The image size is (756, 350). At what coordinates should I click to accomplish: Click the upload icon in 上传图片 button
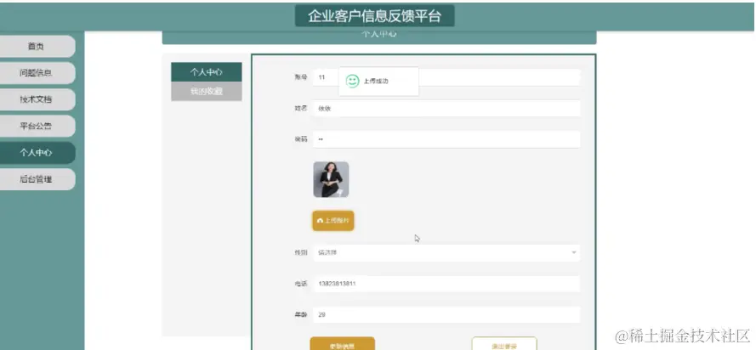point(320,221)
